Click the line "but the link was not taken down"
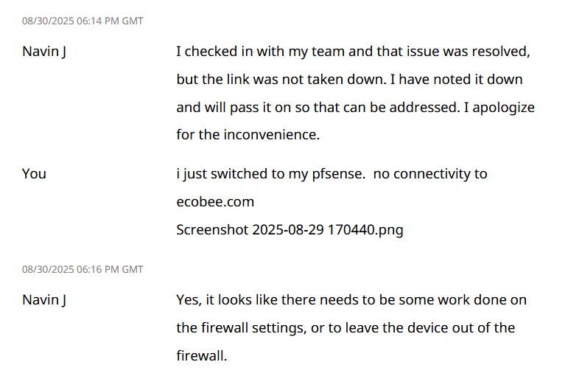 [349, 80]
